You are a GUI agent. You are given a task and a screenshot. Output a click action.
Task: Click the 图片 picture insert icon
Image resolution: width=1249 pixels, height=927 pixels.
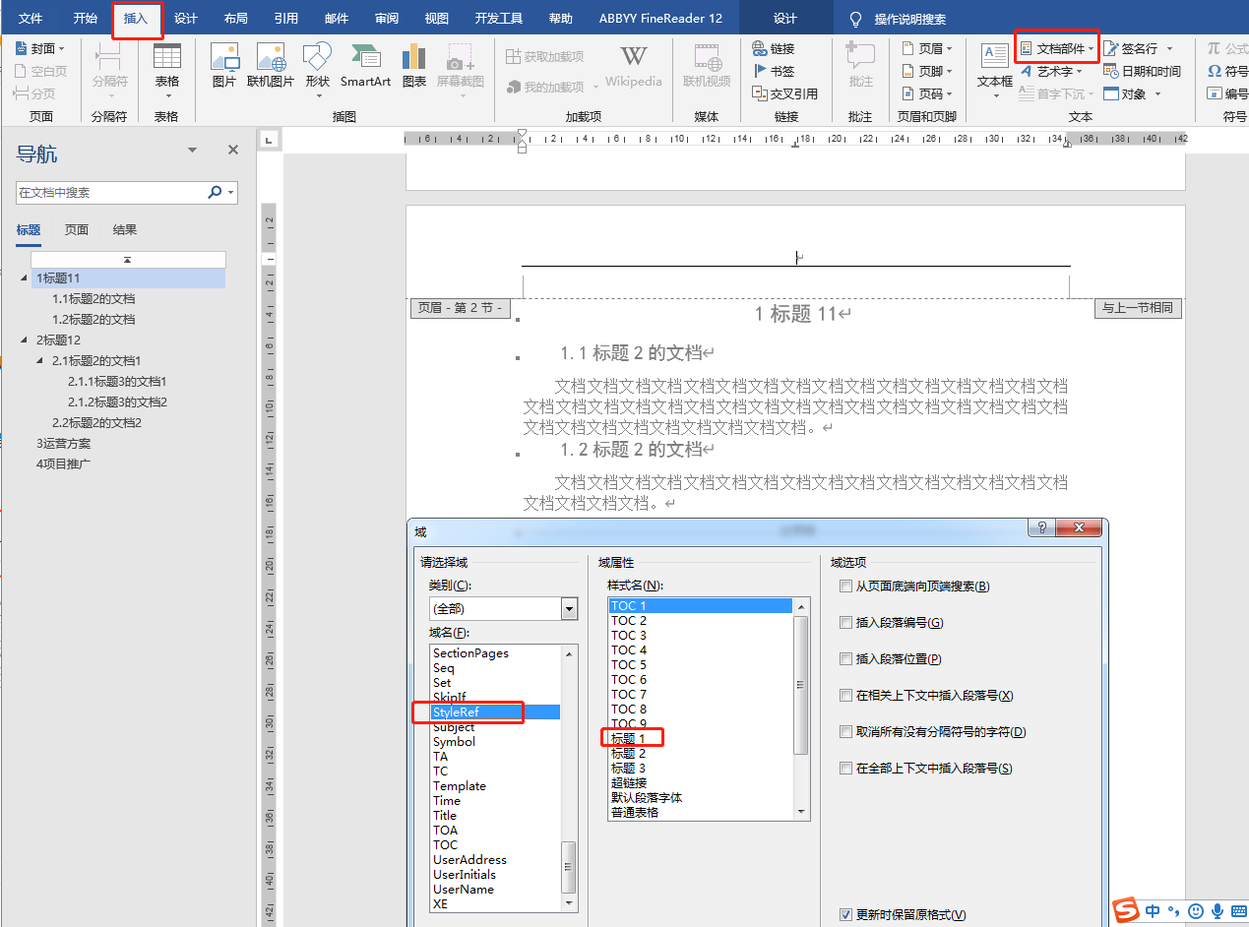[224, 65]
